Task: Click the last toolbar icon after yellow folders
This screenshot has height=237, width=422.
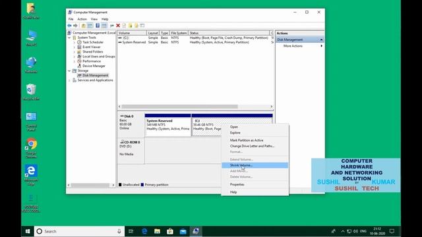Action: point(142,26)
